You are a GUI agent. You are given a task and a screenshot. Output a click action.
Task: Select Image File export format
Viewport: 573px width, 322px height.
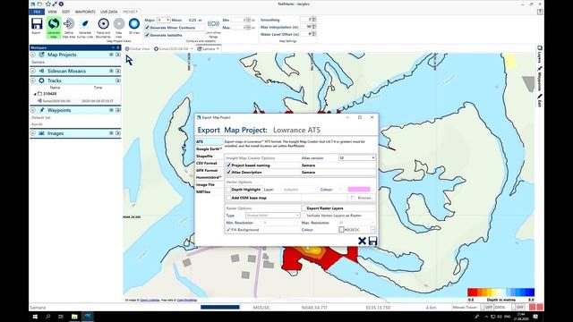coord(209,185)
